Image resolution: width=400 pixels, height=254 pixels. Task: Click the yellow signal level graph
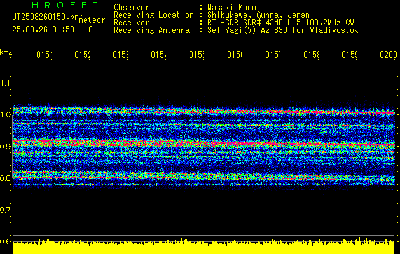pyautogui.click(x=203, y=246)
